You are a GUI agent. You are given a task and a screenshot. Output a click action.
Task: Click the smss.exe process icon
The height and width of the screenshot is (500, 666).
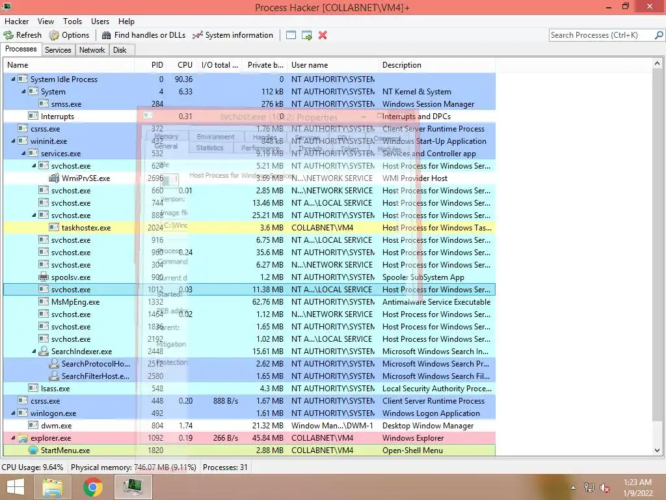[44, 104]
